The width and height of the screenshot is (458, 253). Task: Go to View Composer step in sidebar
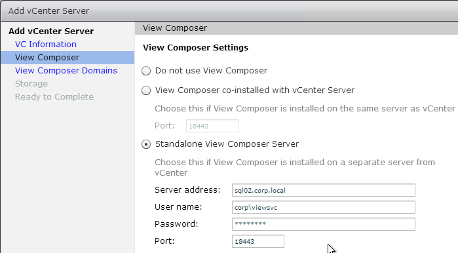[67, 58]
